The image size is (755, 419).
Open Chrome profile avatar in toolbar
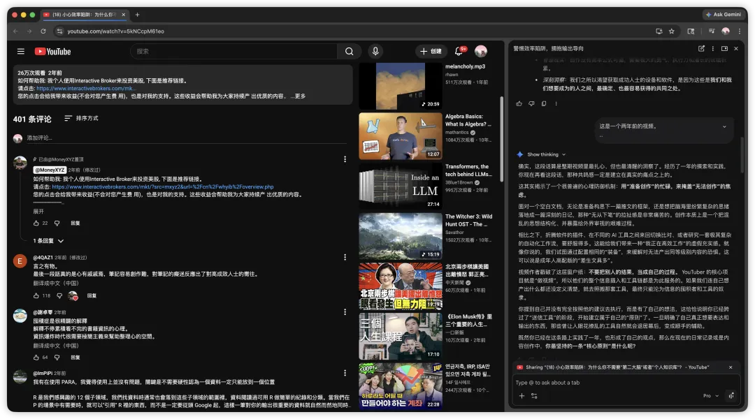(726, 31)
